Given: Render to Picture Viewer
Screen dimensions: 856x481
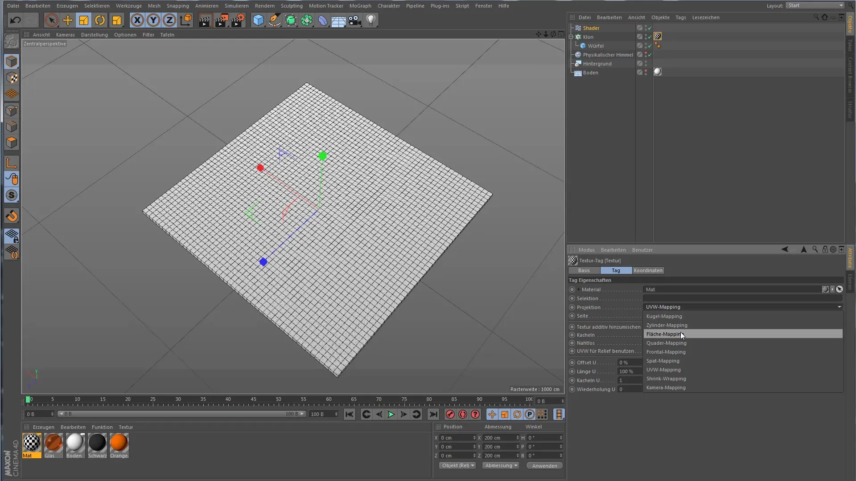Looking at the screenshot, I should (x=222, y=20).
